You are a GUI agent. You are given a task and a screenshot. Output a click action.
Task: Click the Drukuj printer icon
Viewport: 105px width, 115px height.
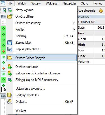coord(10,102)
